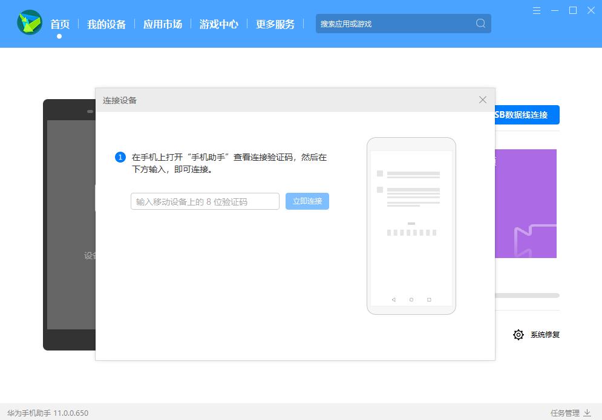Click the search magnifier icon

click(x=480, y=24)
